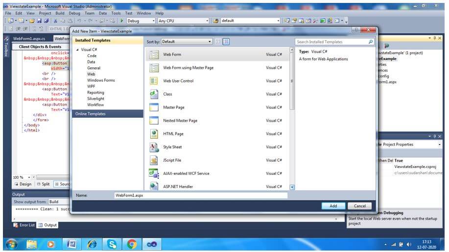Select the Web Form using Master Page icon
The image size is (449, 252).
(154, 68)
